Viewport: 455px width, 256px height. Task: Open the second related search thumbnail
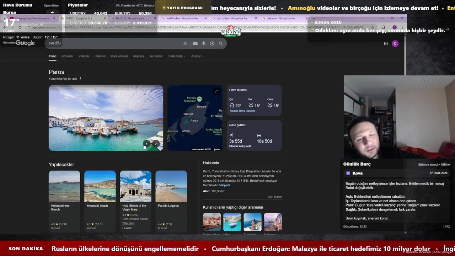click(x=232, y=222)
